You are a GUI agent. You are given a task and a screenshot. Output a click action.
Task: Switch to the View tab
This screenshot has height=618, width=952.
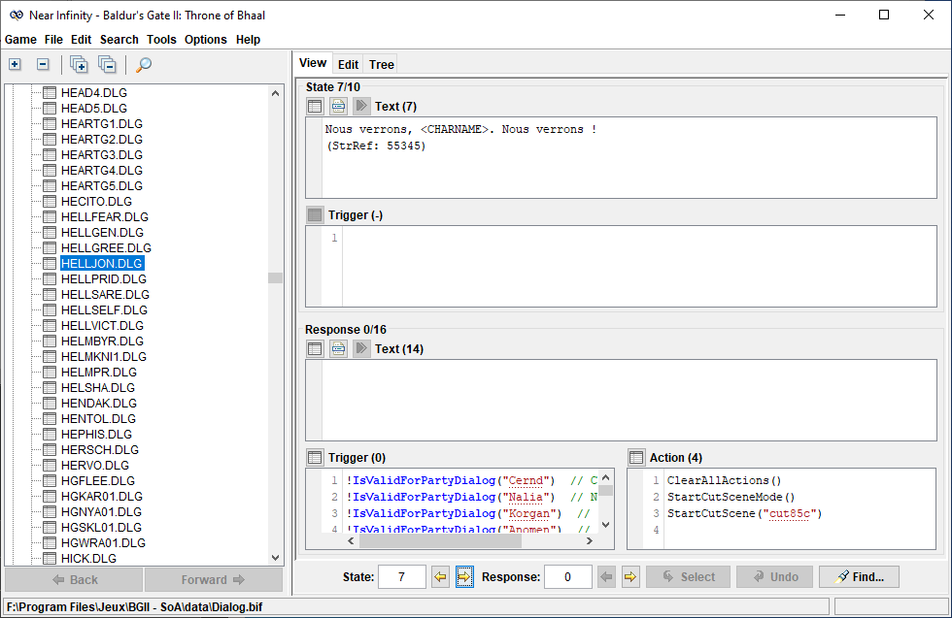[313, 63]
